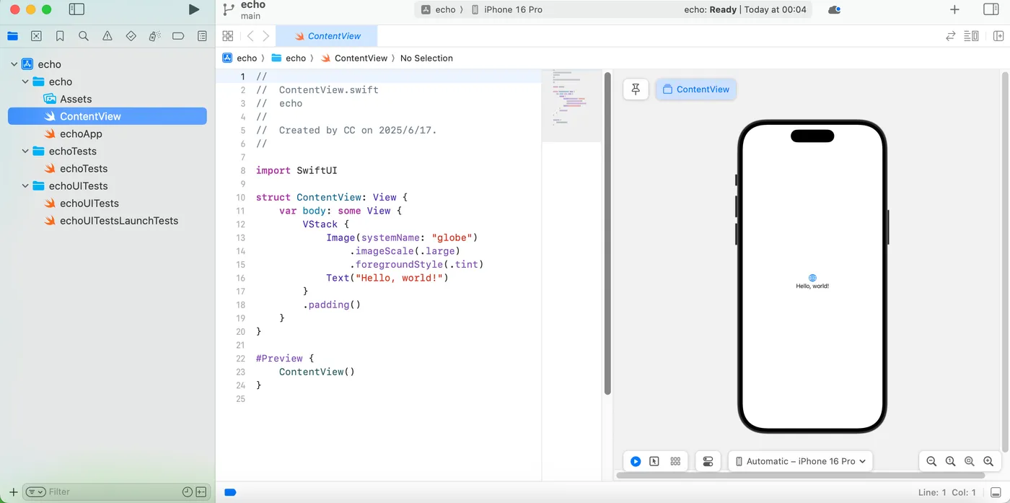
Task: Click the canvas horizontal scrollbar
Action: (801, 476)
